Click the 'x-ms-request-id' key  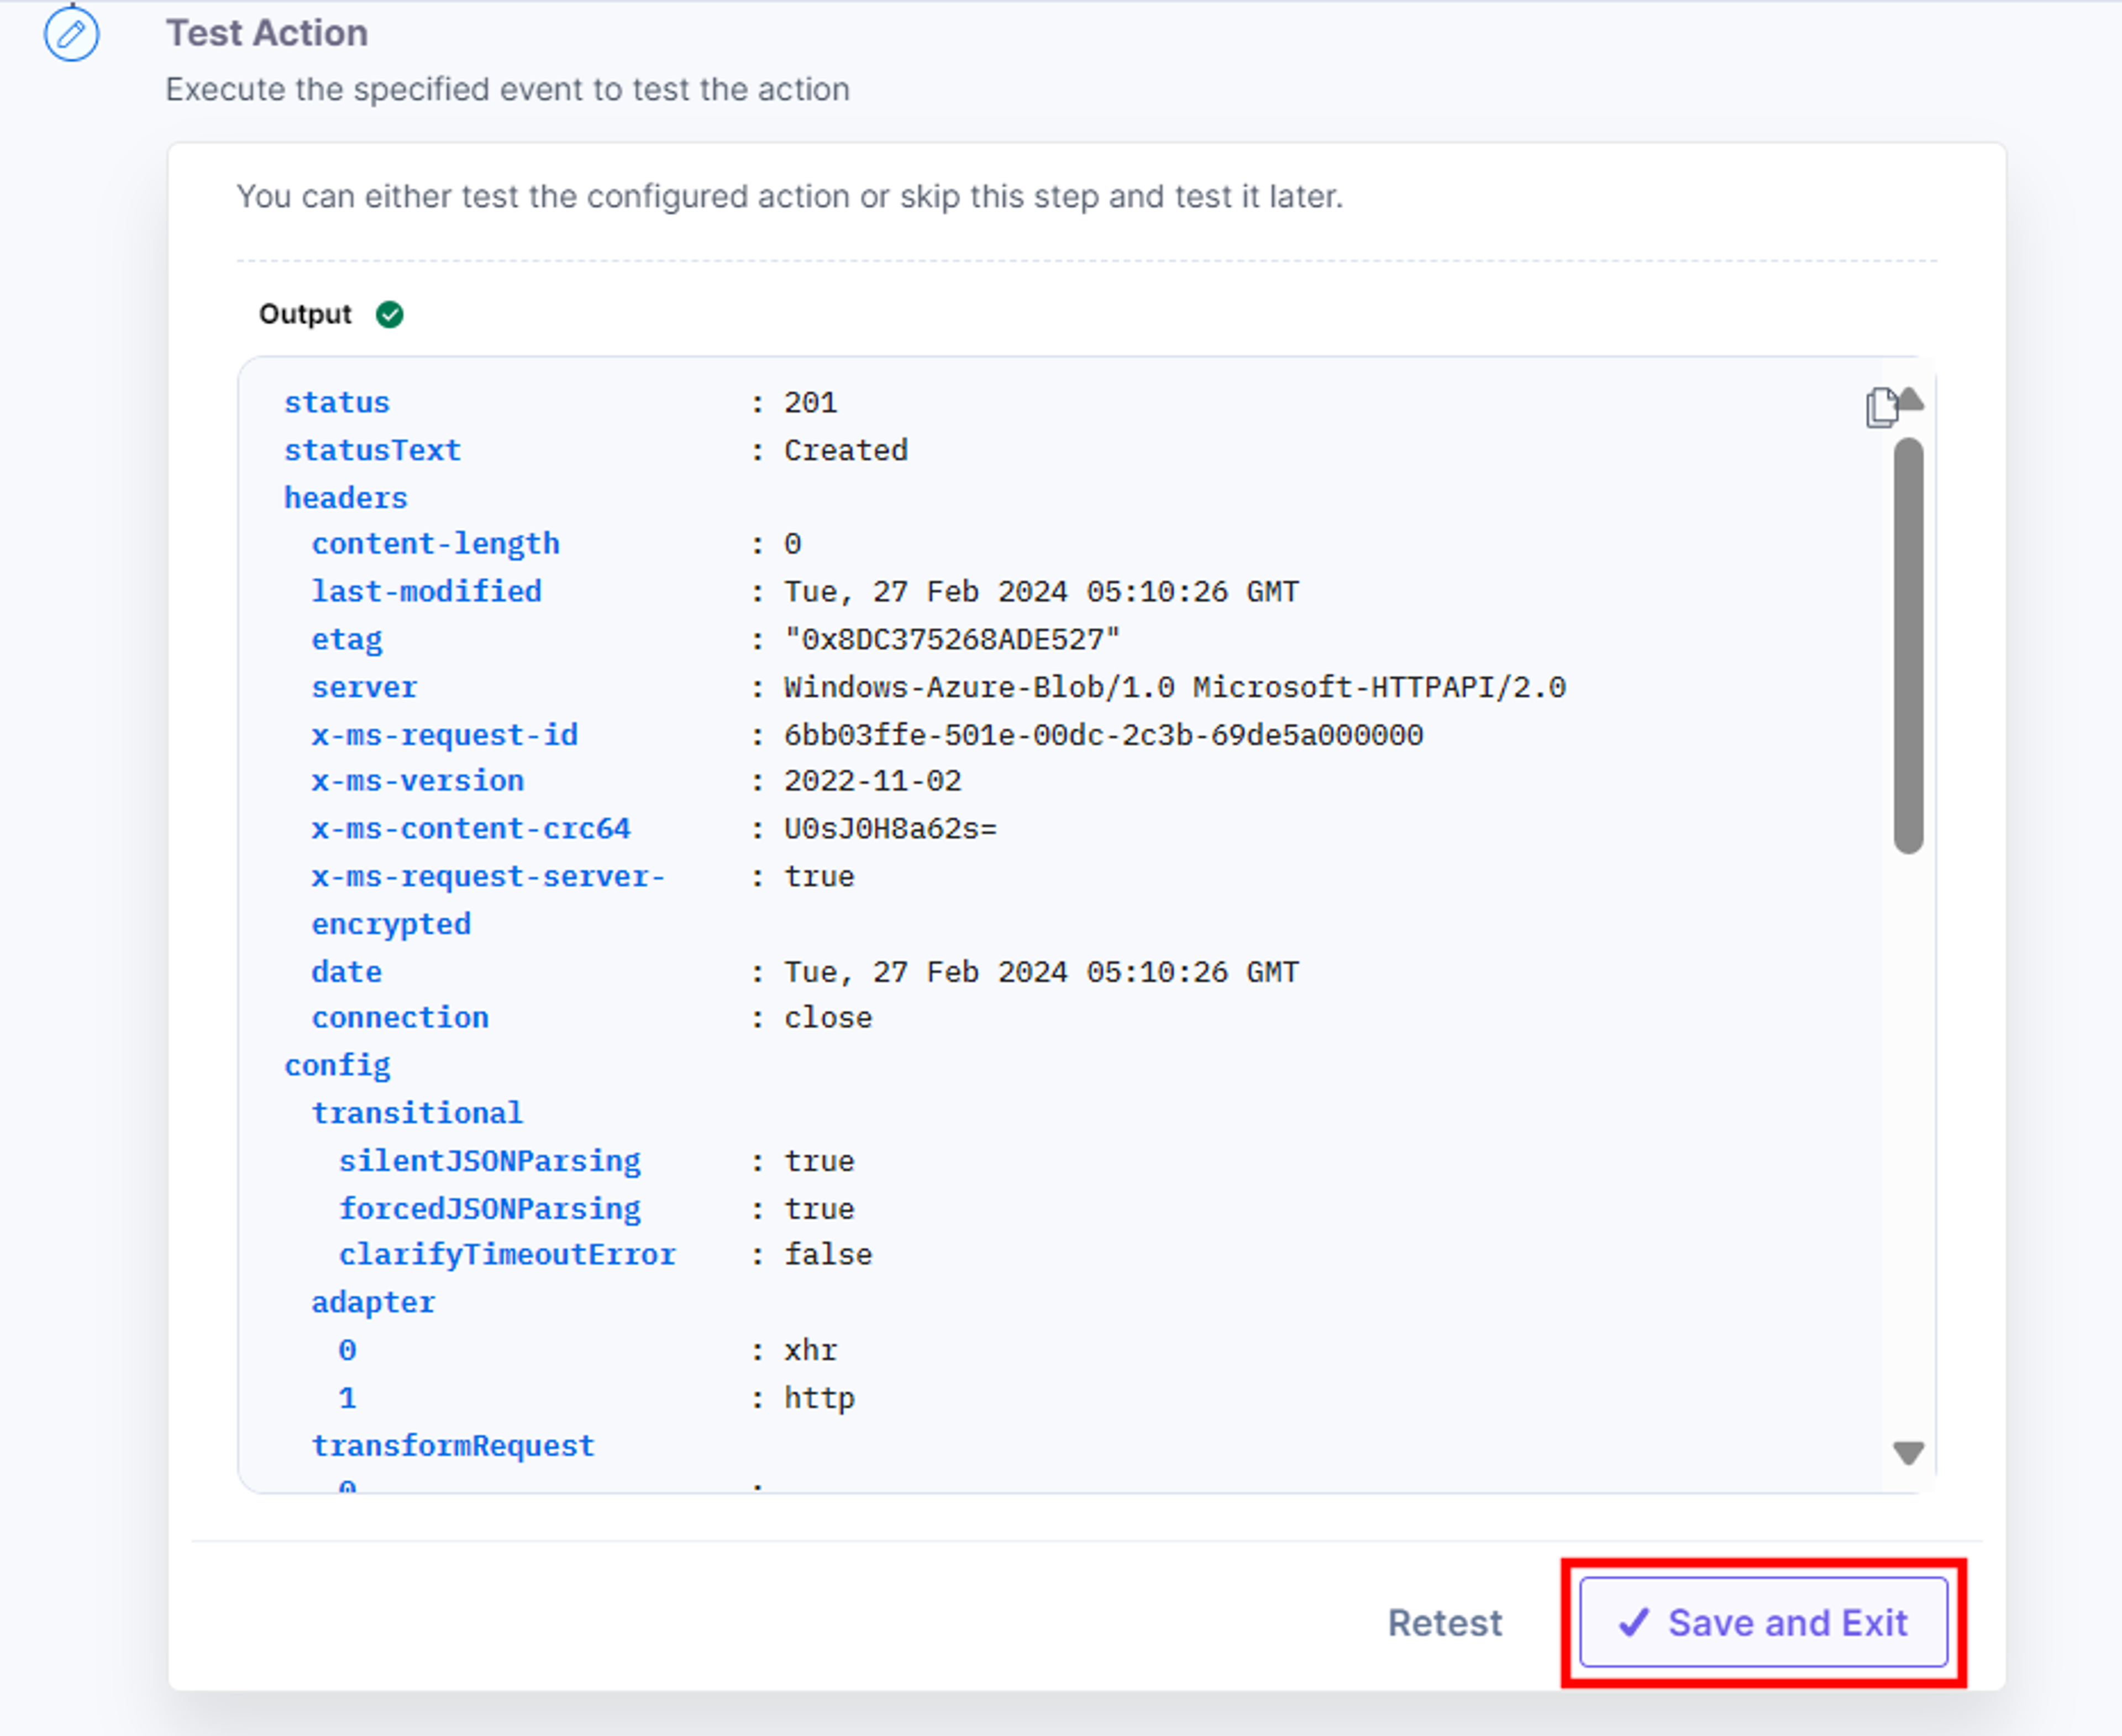444,735
